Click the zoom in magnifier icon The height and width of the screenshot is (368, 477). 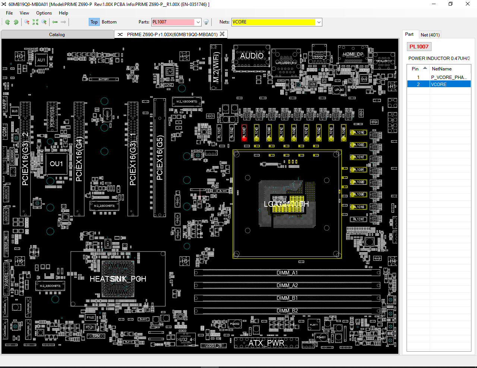coord(44,22)
